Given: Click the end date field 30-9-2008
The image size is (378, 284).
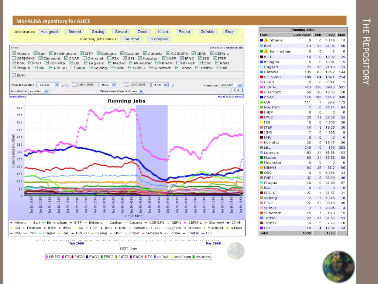Looking at the screenshot, I should coord(140,85).
